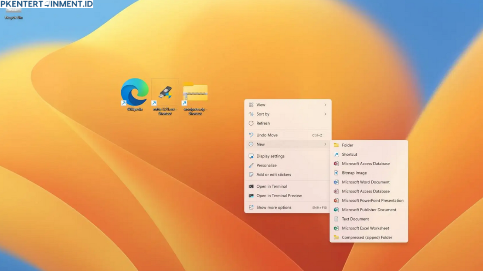
Task: Create a Microsoft PowerPoint Presentation
Action: tap(369, 200)
